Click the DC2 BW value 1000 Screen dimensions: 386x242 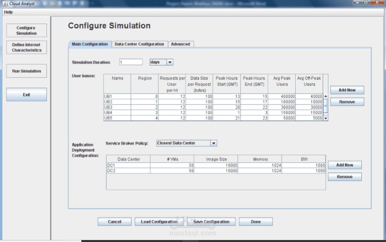pyautogui.click(x=304, y=171)
